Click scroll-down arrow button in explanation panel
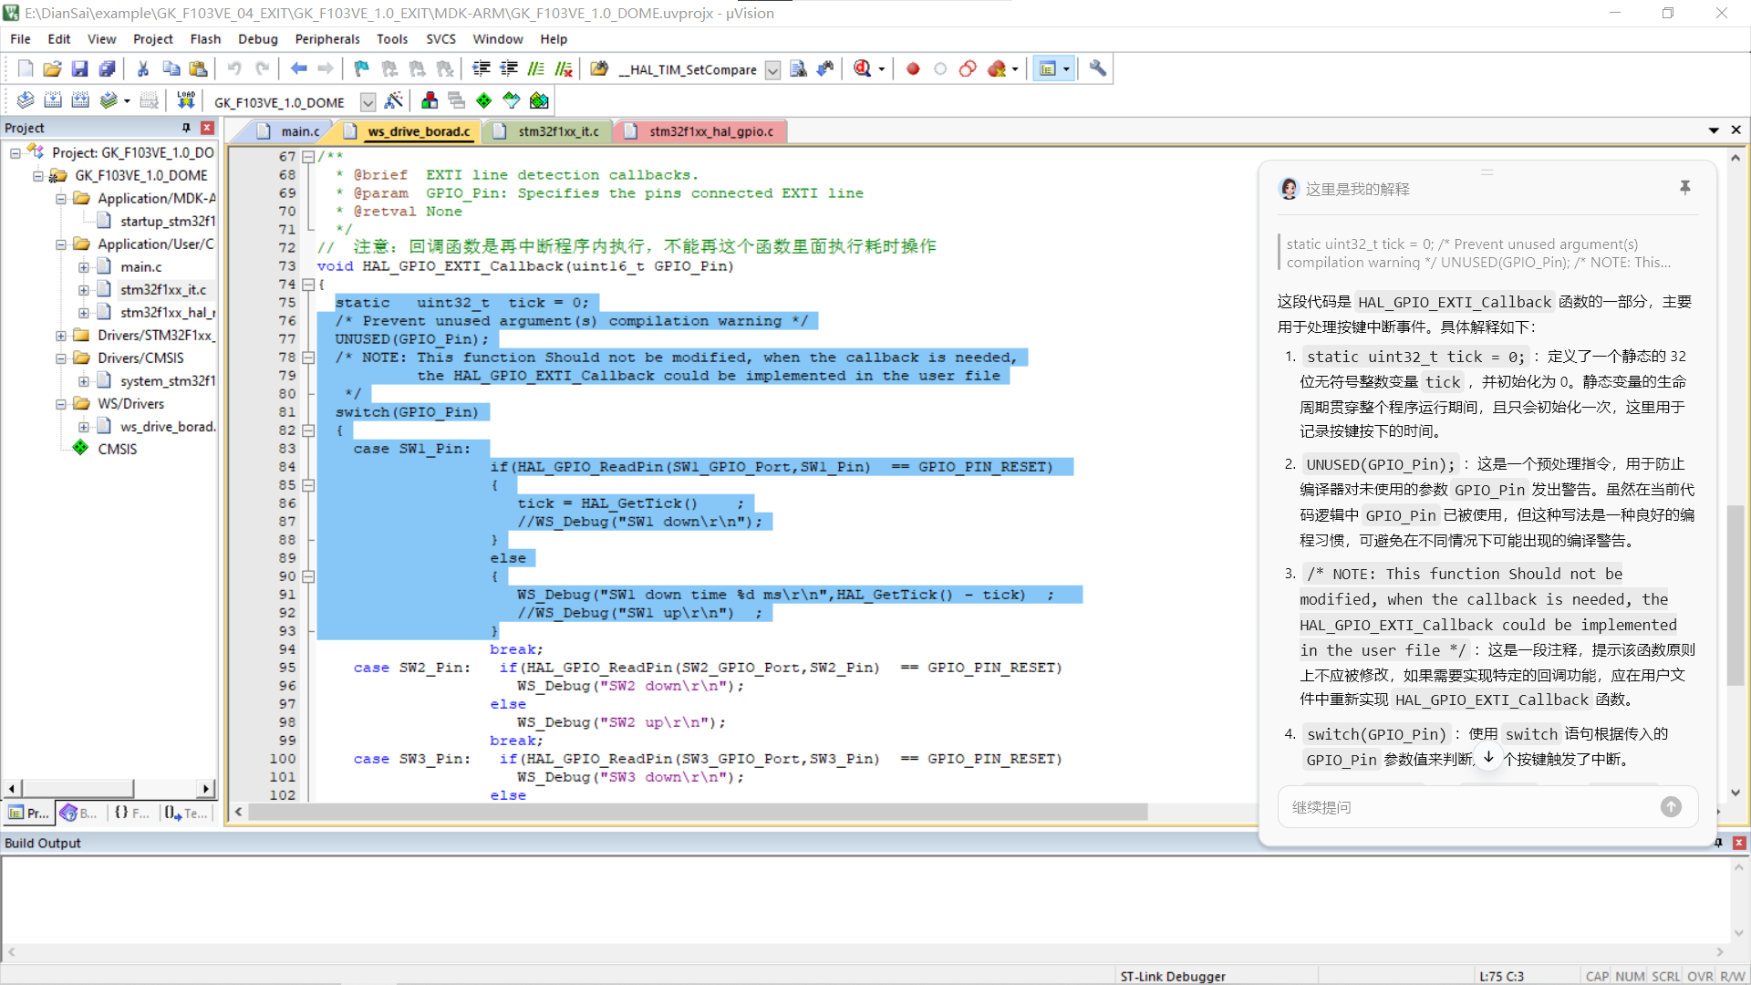Viewport: 1751px width, 985px height. click(1488, 758)
